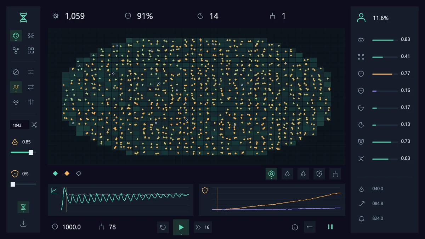
Task: Click the fork icon beside 78
Action: click(102, 227)
